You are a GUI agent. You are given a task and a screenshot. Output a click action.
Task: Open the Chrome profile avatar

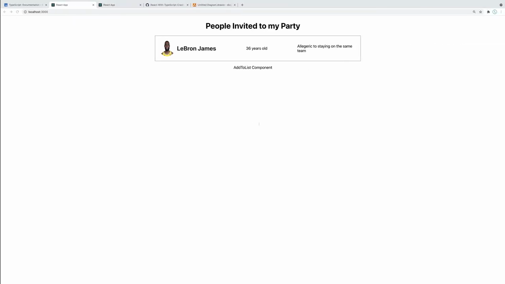pos(495,12)
